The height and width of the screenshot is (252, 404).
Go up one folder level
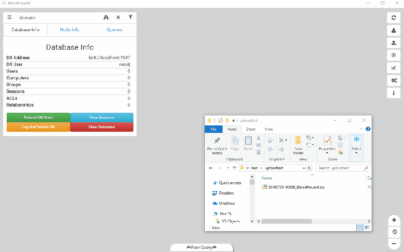tap(234, 168)
